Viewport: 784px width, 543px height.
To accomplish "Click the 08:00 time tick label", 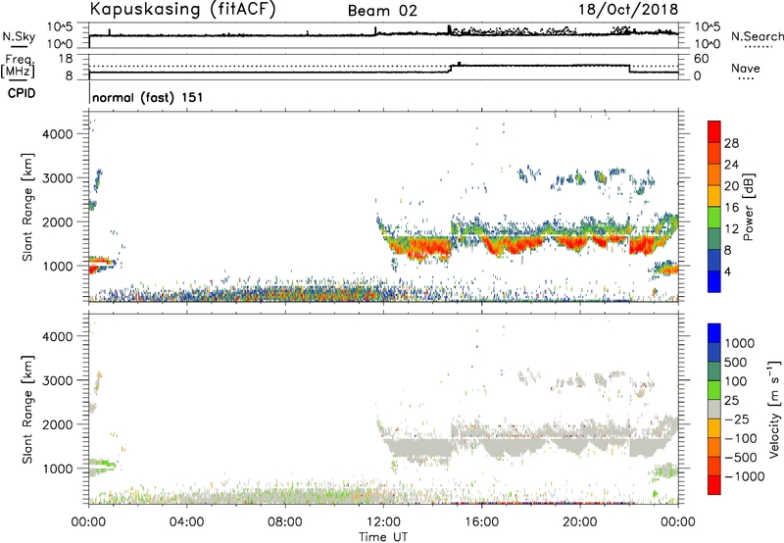I will [285, 522].
